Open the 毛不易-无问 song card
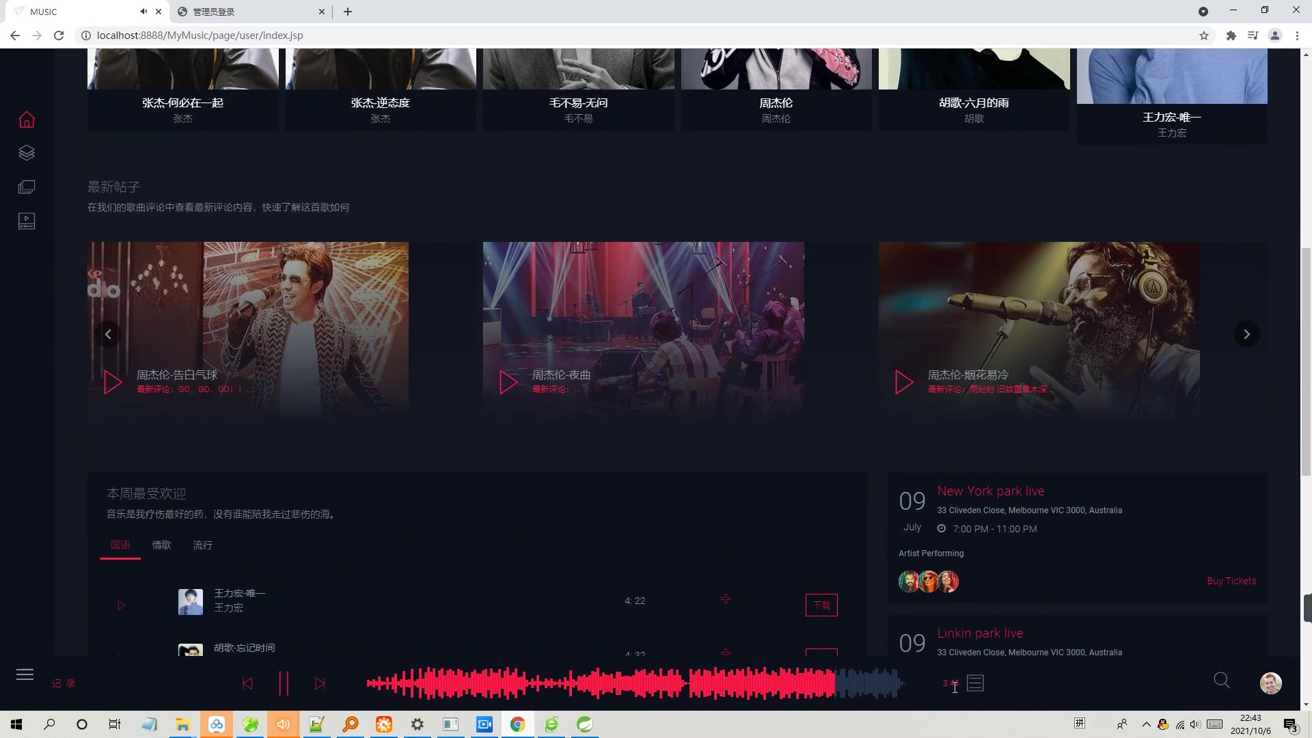The width and height of the screenshot is (1312, 738). pyautogui.click(x=578, y=89)
